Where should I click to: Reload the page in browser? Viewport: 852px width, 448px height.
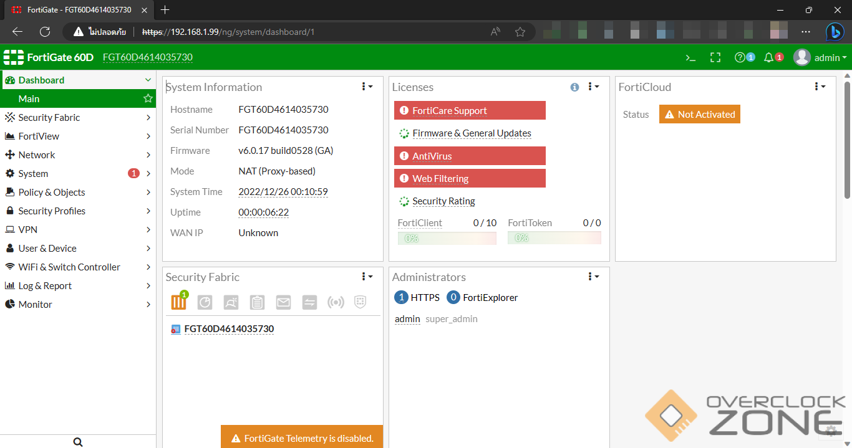[44, 32]
